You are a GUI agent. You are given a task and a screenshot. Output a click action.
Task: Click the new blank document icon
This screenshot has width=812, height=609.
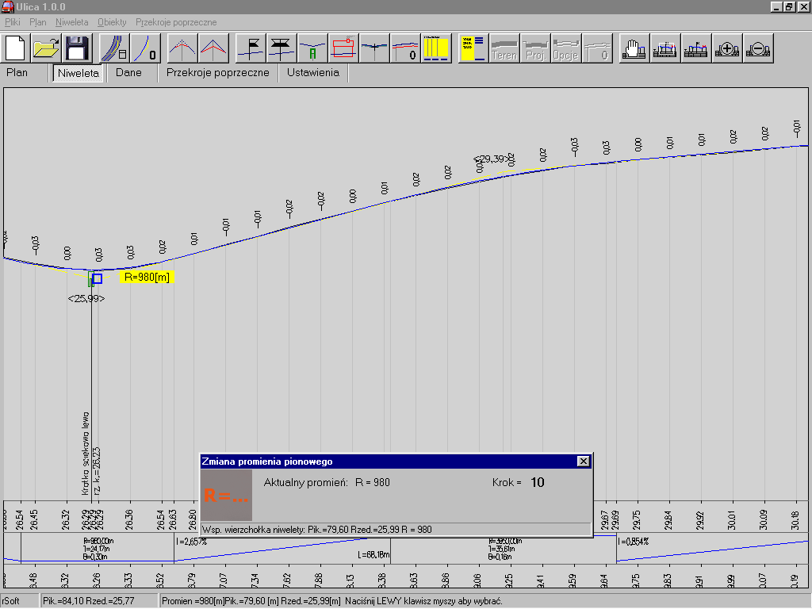(x=17, y=48)
